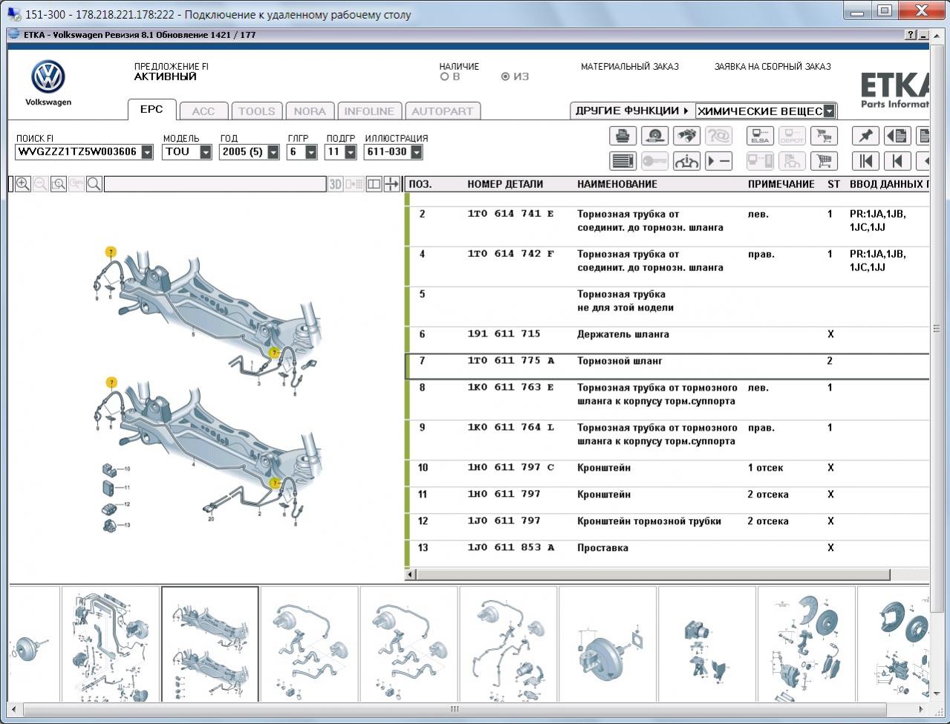950x724 pixels.
Task: Select the brake booster thumbnail
Action: tap(608, 644)
